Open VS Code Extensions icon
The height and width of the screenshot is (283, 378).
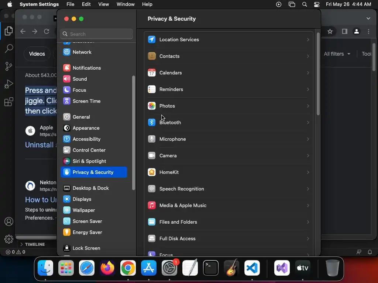(9, 102)
